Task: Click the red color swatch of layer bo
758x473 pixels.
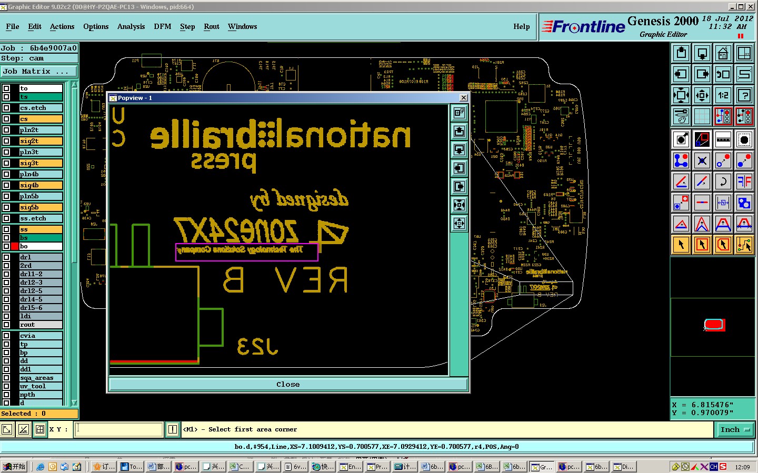Action: pyautogui.click(x=15, y=246)
